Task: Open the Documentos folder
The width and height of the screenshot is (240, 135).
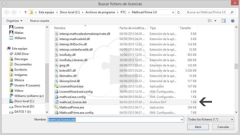Action: (x=21, y=64)
